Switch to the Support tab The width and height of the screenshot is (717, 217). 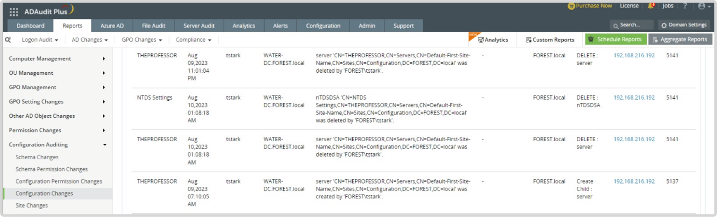pyautogui.click(x=404, y=25)
